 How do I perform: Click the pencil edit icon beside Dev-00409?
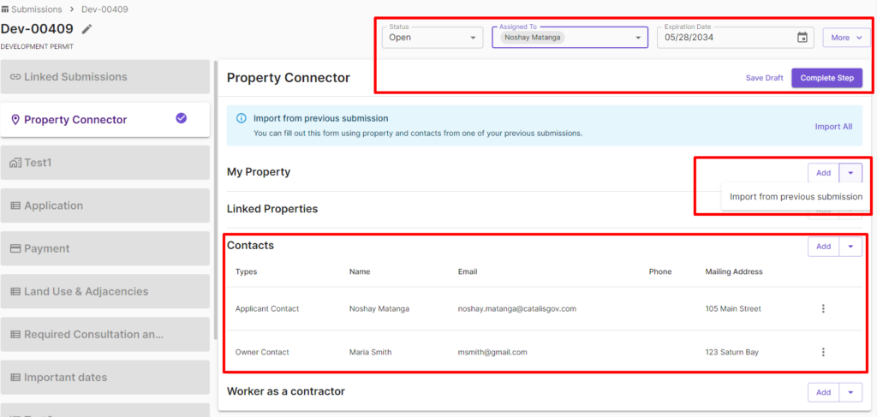click(x=87, y=29)
